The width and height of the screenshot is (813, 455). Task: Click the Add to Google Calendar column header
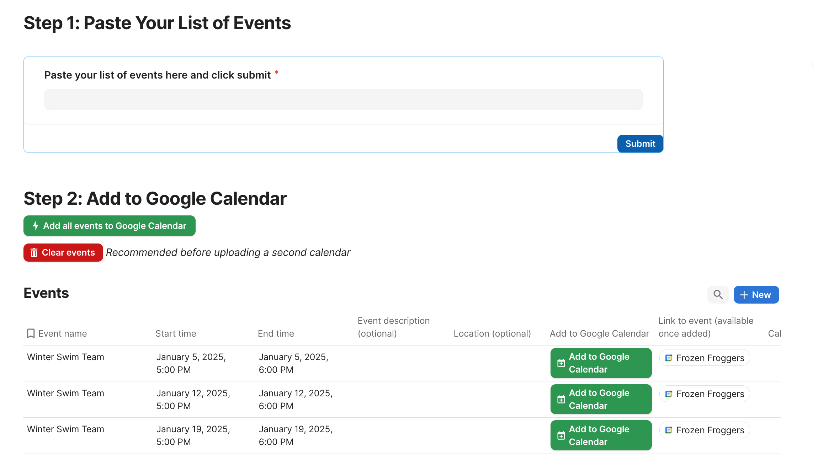tap(599, 333)
